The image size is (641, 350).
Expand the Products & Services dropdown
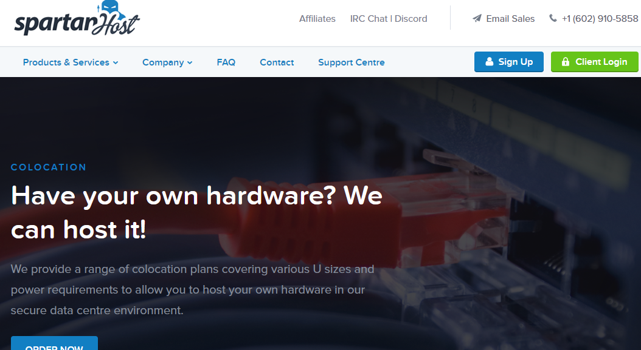click(71, 62)
